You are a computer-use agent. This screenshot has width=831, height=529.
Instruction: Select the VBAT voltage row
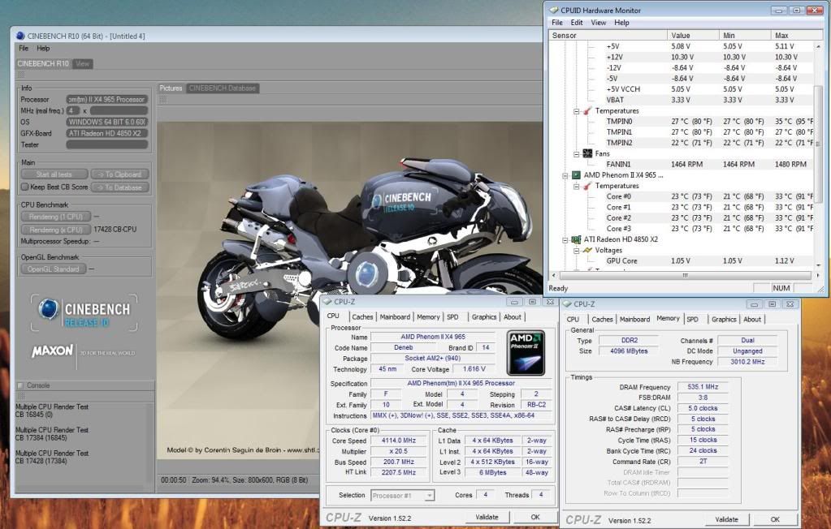pos(682,100)
